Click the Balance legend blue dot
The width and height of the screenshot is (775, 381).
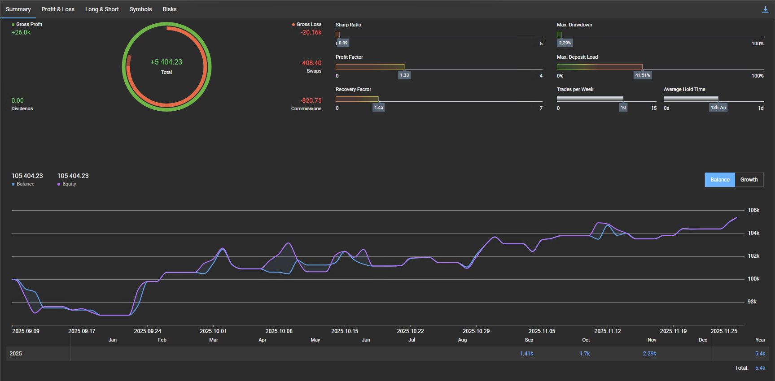(13, 184)
